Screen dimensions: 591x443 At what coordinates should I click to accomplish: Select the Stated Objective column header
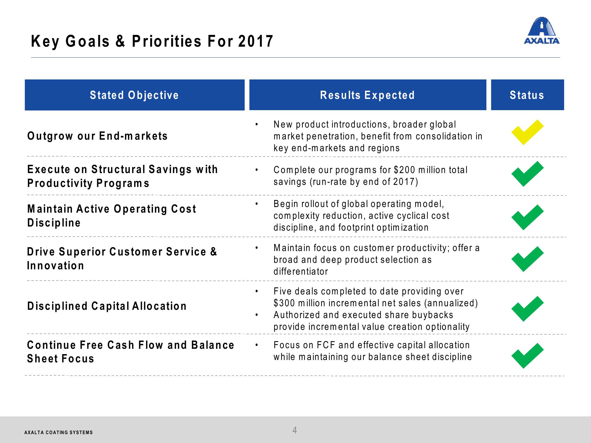point(135,95)
